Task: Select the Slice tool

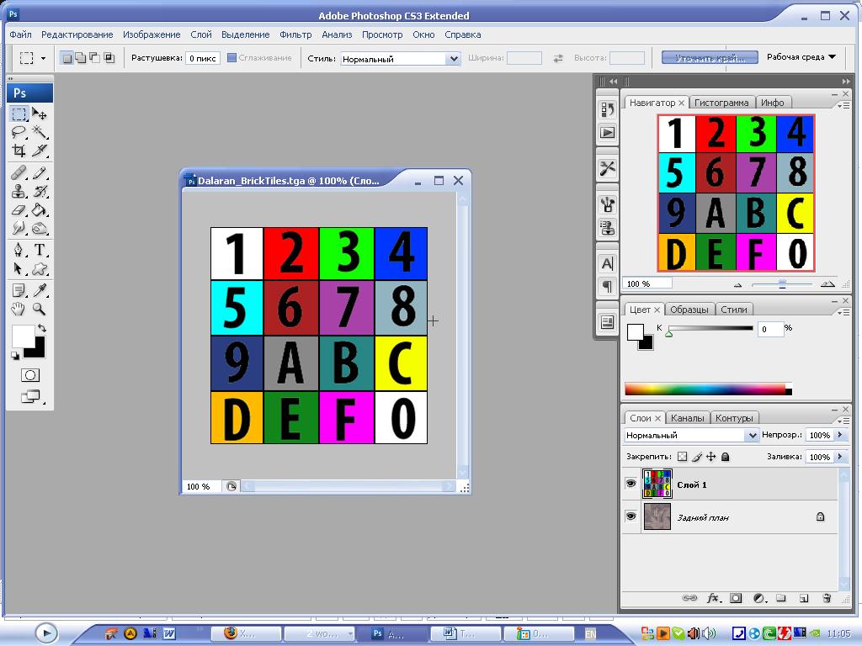Action: (40, 150)
